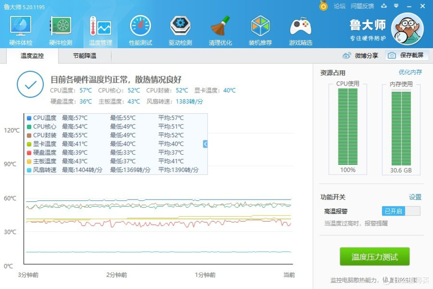Toggle 主板温度 orange legend swatch
The image size is (433, 289).
coord(29,161)
